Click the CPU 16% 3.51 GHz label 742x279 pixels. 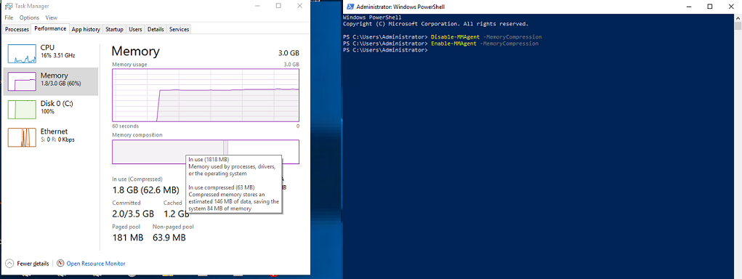tap(57, 51)
